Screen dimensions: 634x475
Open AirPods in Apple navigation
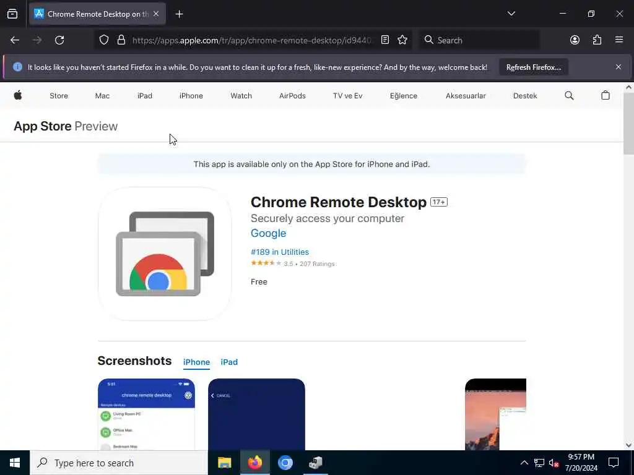coord(292,96)
